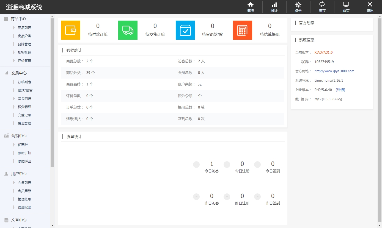Open 限时拼团 in the sidebar

pos(24,161)
